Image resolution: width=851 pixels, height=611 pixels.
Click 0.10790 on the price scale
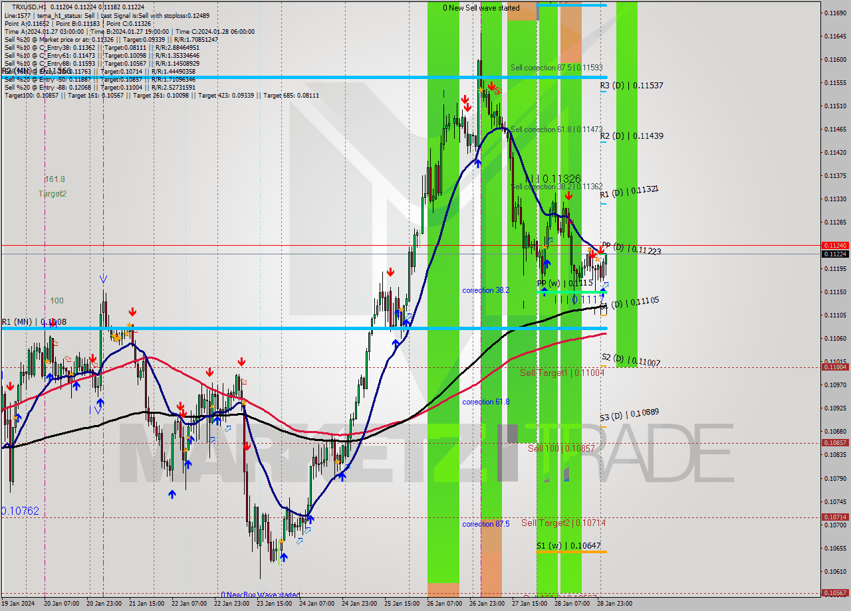pyautogui.click(x=835, y=478)
